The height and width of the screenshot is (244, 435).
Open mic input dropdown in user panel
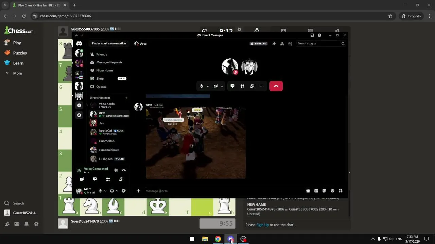[x=105, y=191]
